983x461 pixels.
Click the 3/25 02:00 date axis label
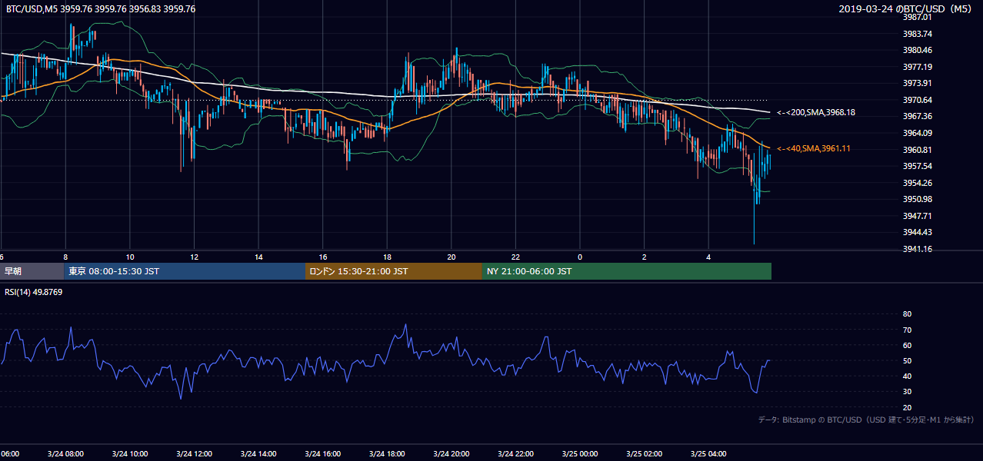[x=644, y=454]
